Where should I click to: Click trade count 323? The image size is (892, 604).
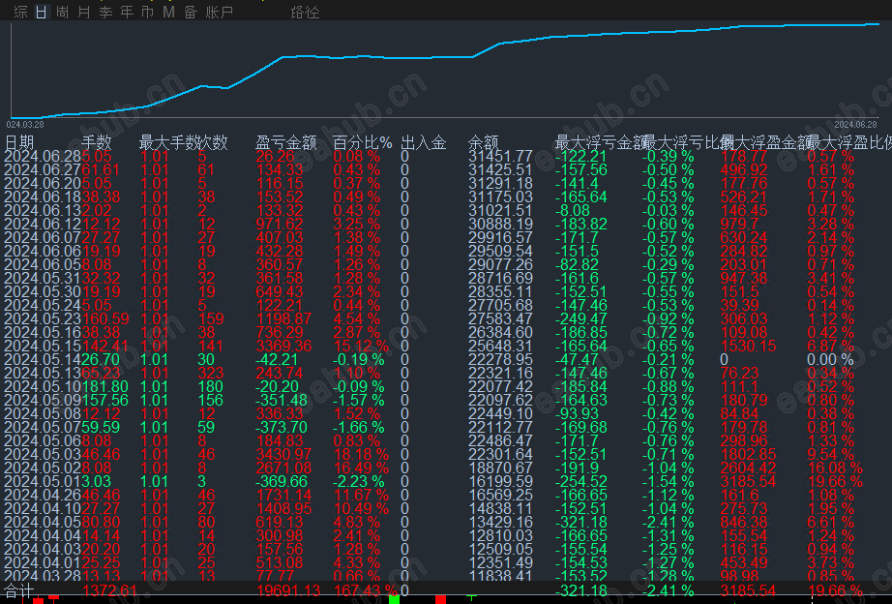click(211, 374)
